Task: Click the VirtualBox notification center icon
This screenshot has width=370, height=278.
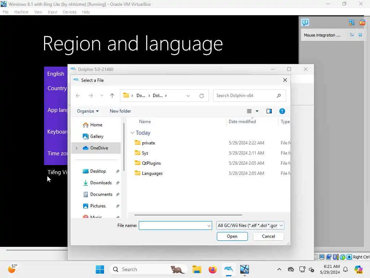Action: 305,22
